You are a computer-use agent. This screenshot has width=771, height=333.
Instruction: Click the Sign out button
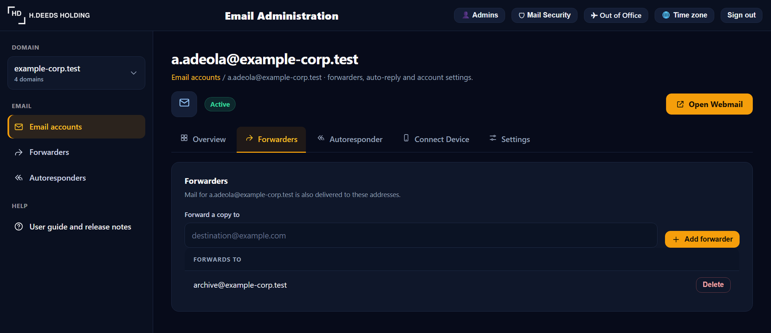point(741,15)
